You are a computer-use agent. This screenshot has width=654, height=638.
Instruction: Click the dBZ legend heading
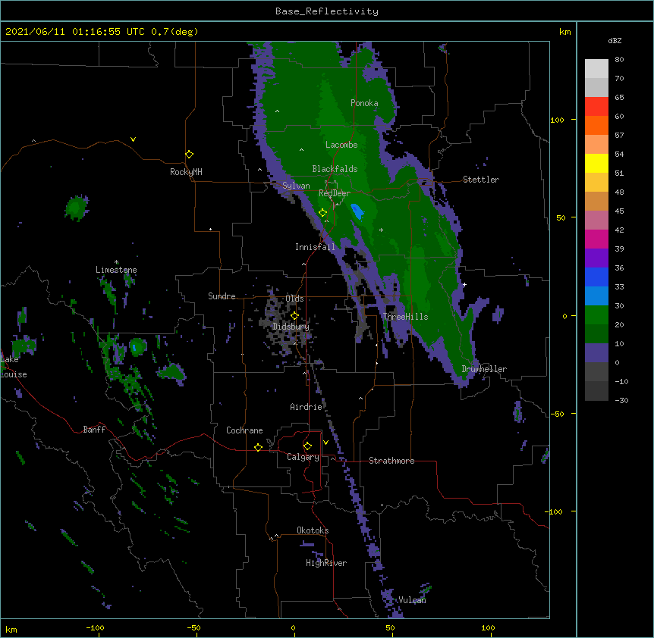pyautogui.click(x=615, y=40)
